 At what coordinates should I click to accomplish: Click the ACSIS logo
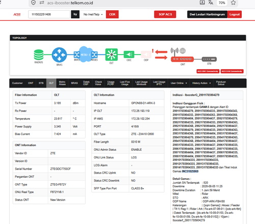click(x=17, y=14)
